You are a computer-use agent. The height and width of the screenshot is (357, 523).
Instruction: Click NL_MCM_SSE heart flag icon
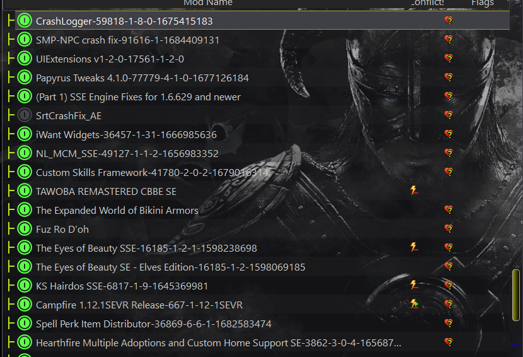[x=449, y=153]
